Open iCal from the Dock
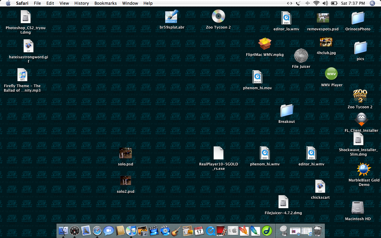 [199, 231]
